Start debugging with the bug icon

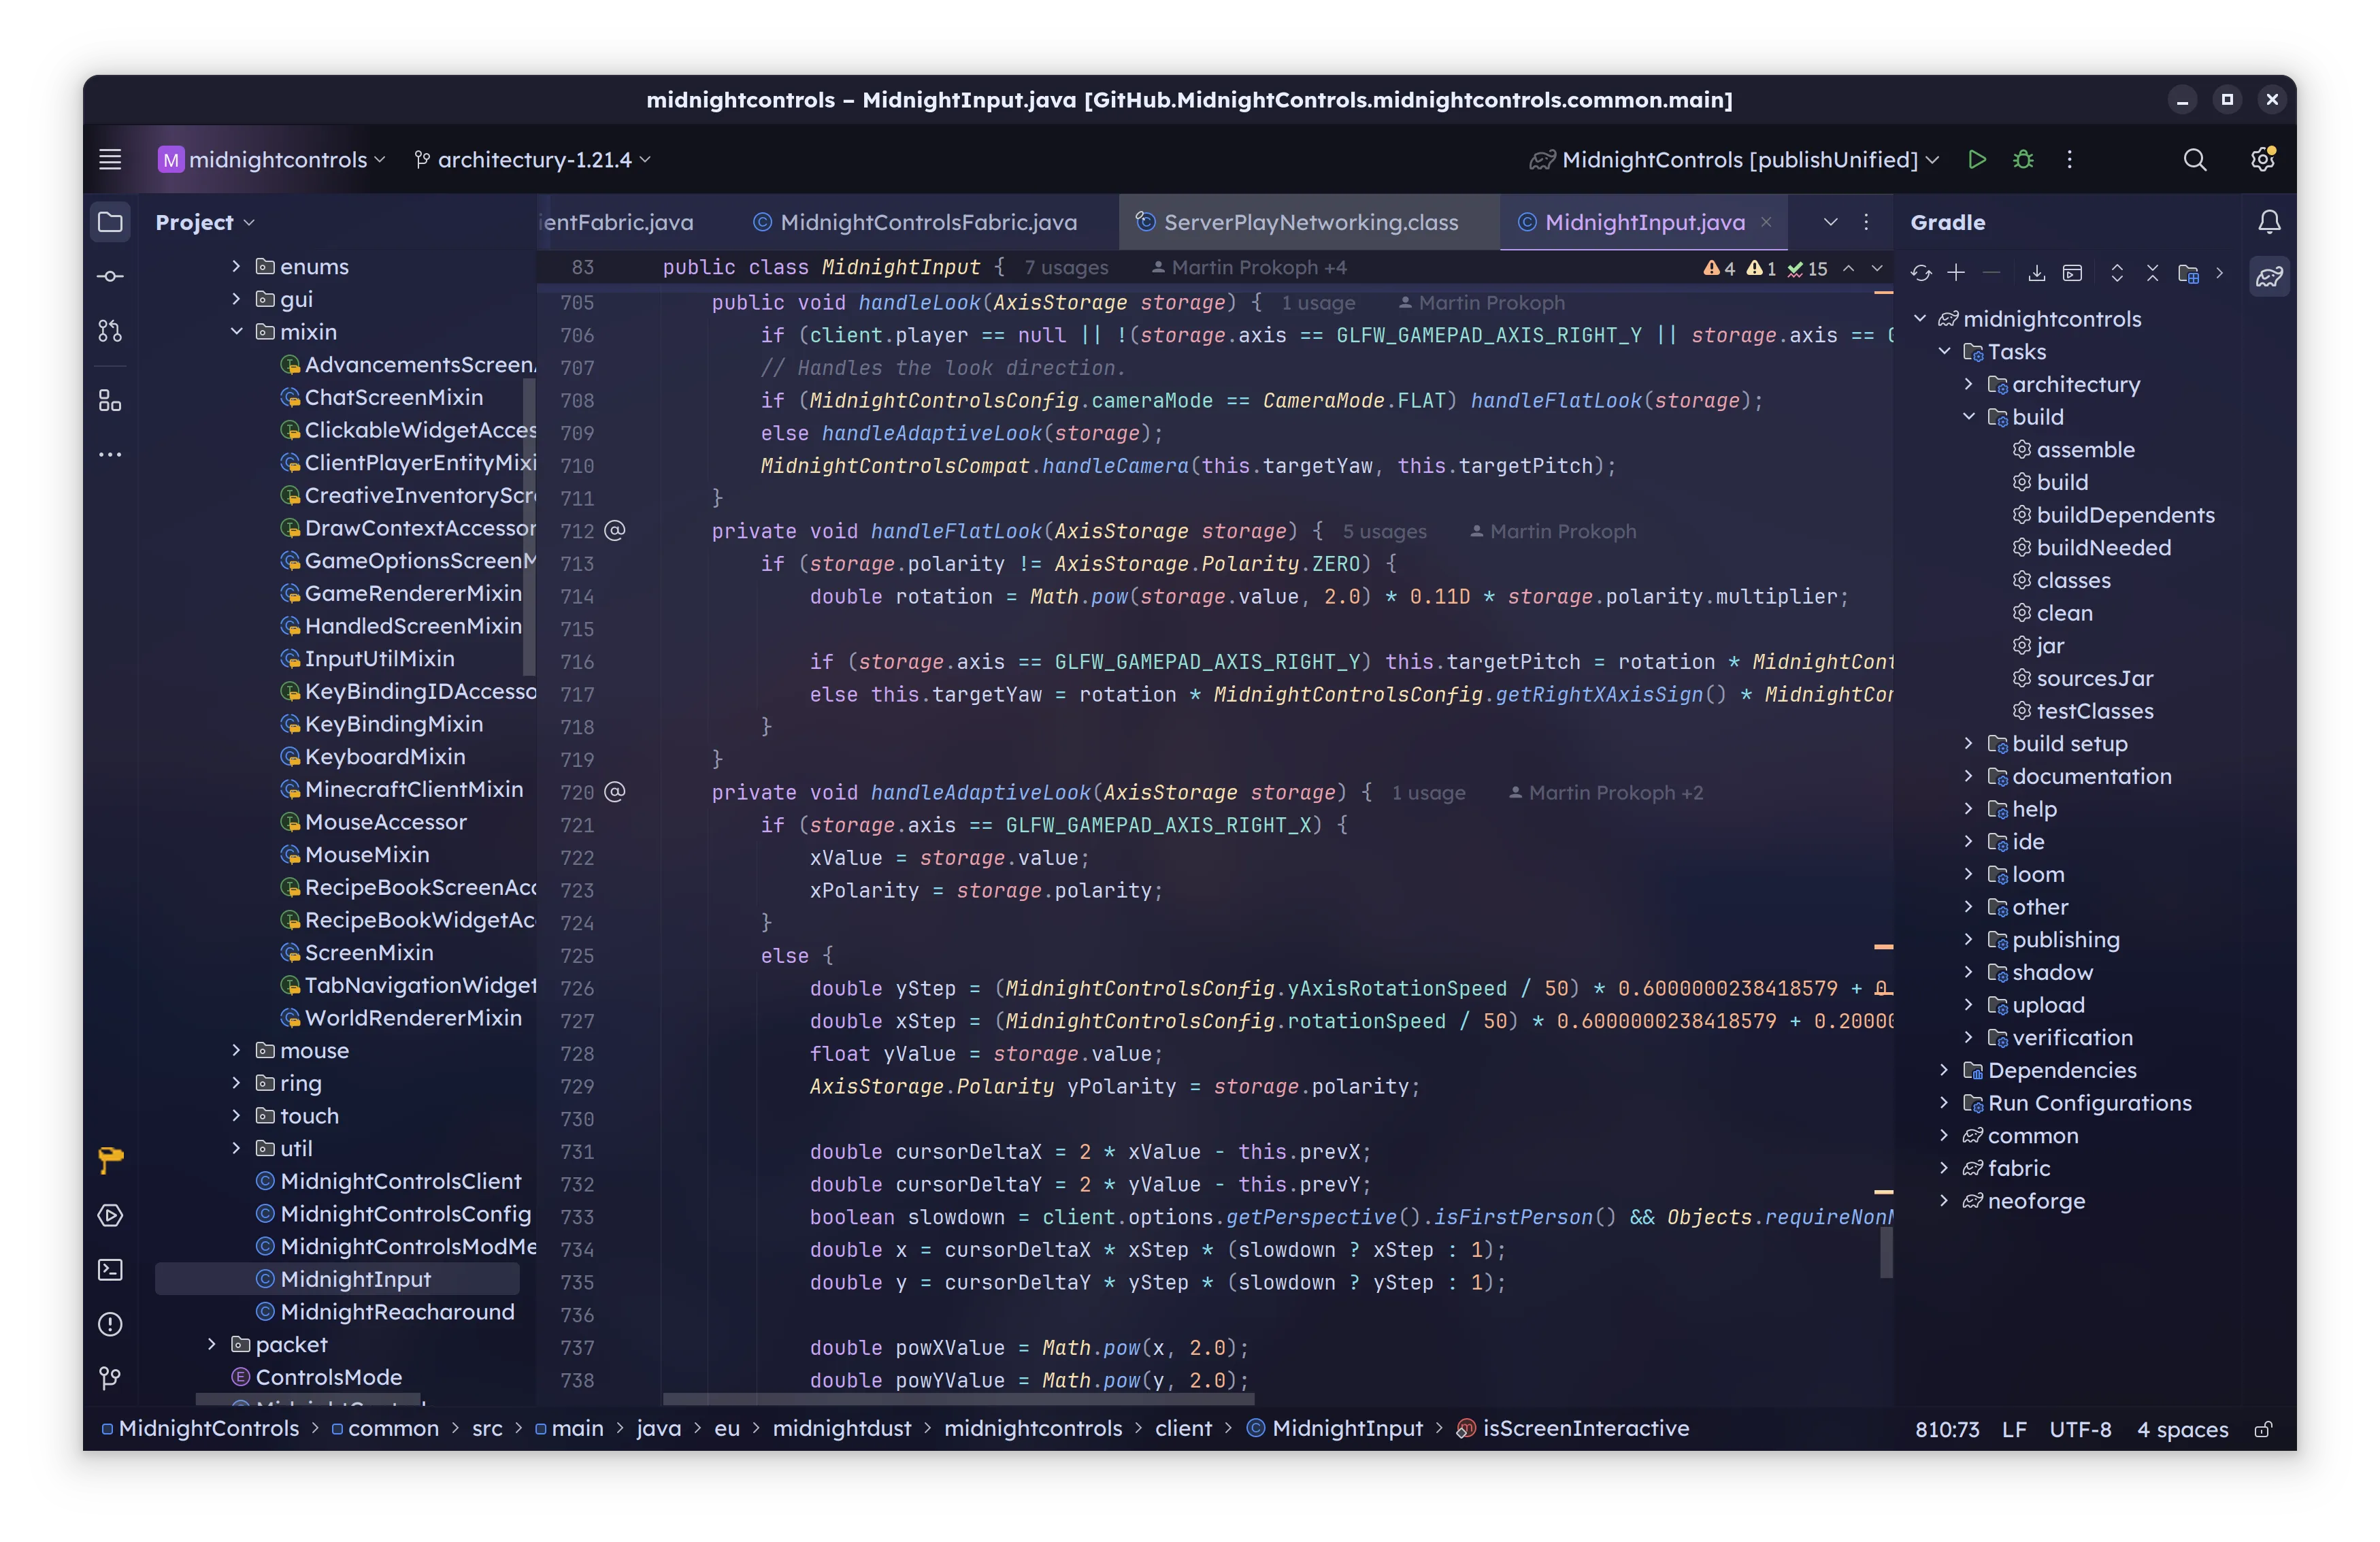click(2023, 159)
